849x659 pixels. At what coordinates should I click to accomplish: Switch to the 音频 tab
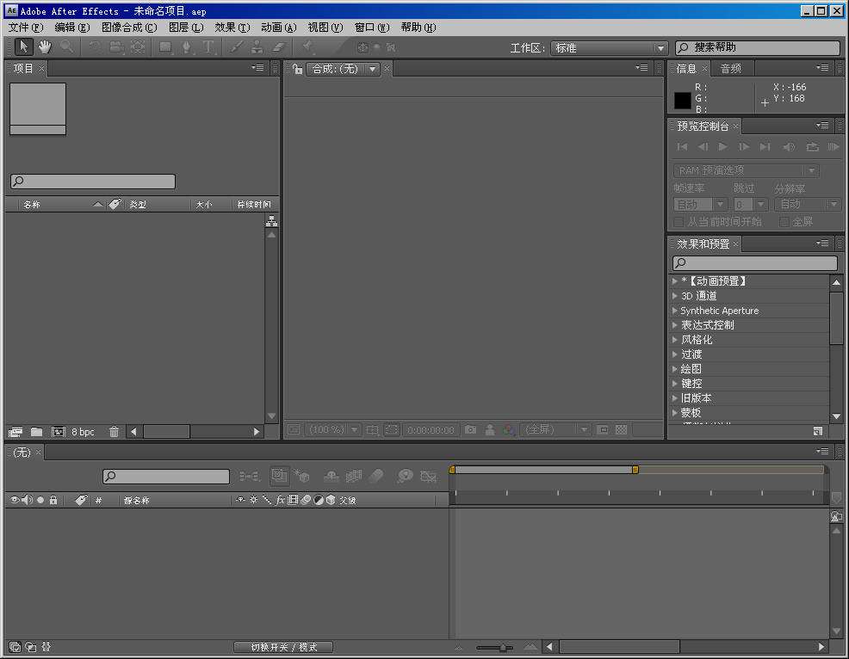tap(731, 69)
